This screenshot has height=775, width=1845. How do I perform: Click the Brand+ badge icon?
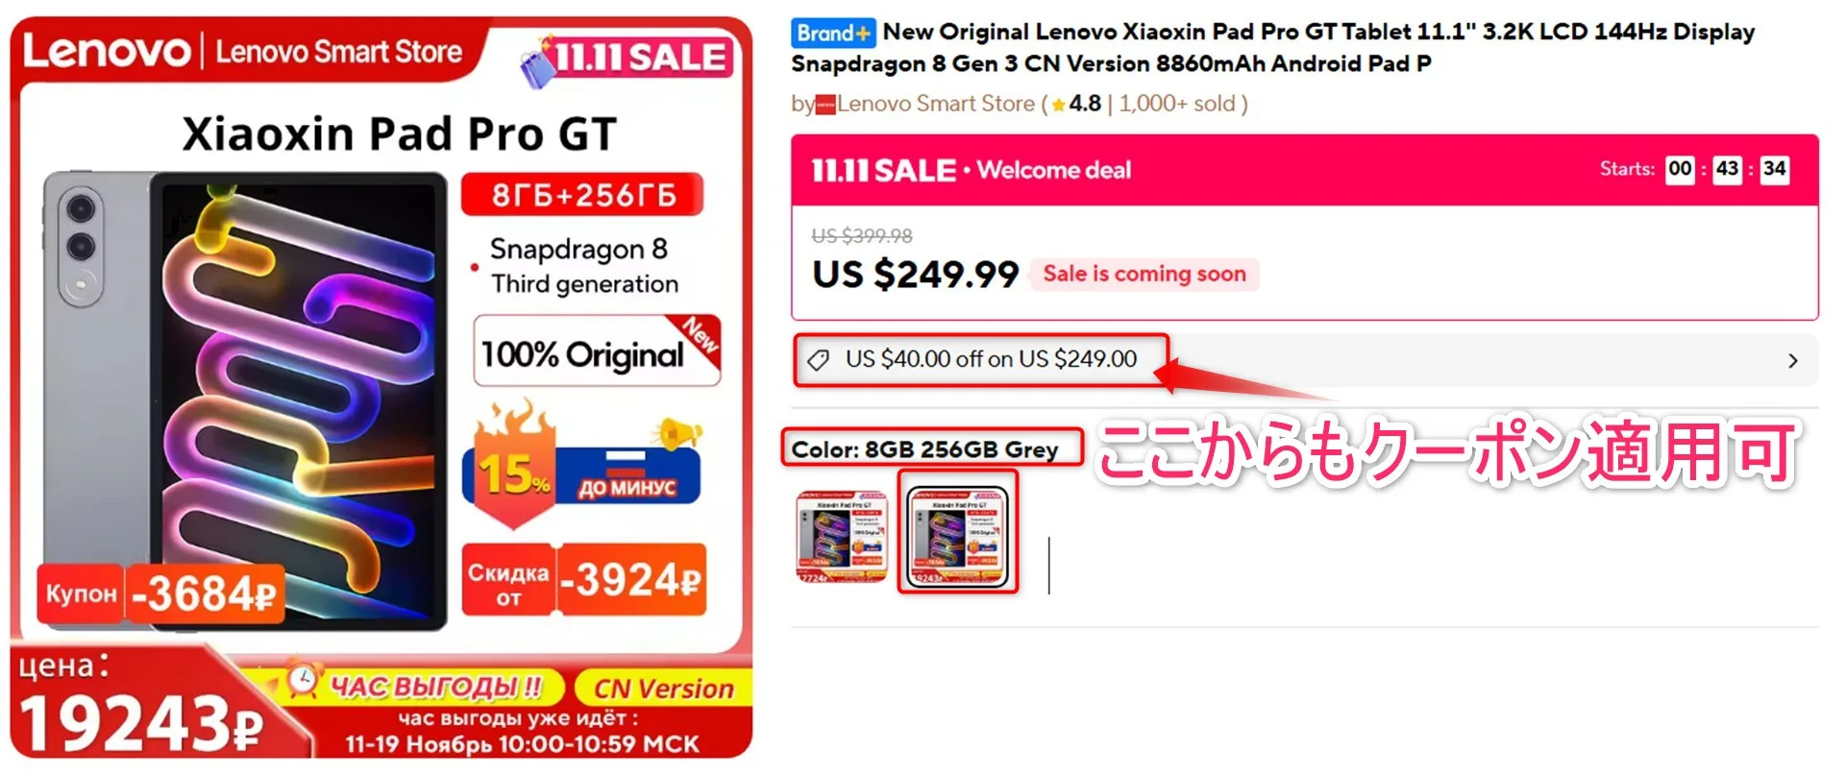coord(832,33)
